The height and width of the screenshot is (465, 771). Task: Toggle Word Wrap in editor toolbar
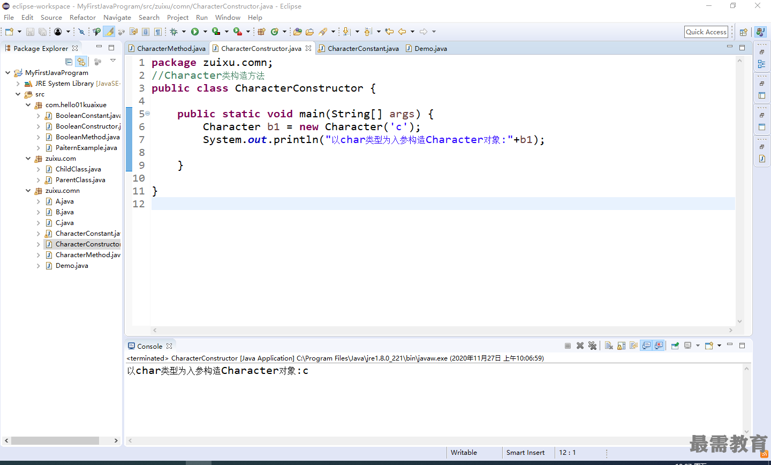134,32
